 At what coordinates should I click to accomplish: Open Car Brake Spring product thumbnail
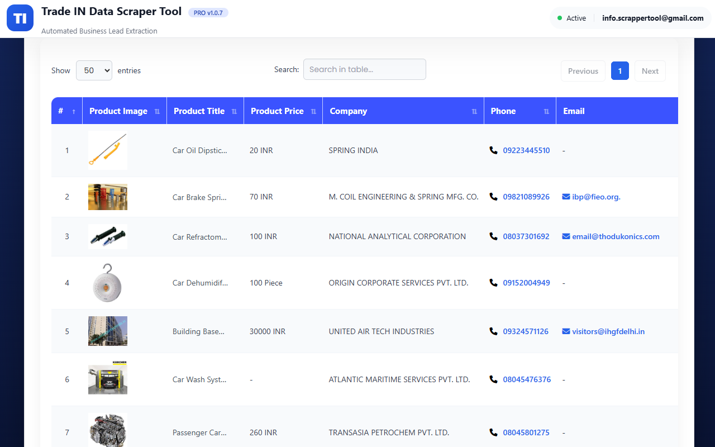[108, 197]
